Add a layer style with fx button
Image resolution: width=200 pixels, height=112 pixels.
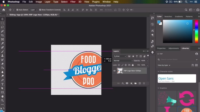[x=123, y=83]
